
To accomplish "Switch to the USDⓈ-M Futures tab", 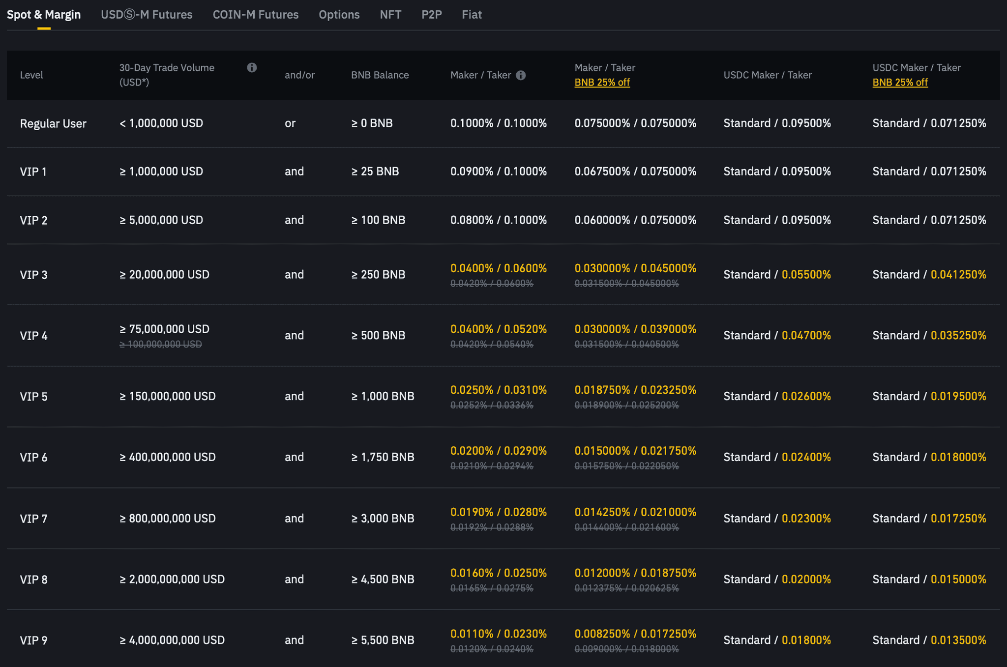I will click(x=147, y=15).
